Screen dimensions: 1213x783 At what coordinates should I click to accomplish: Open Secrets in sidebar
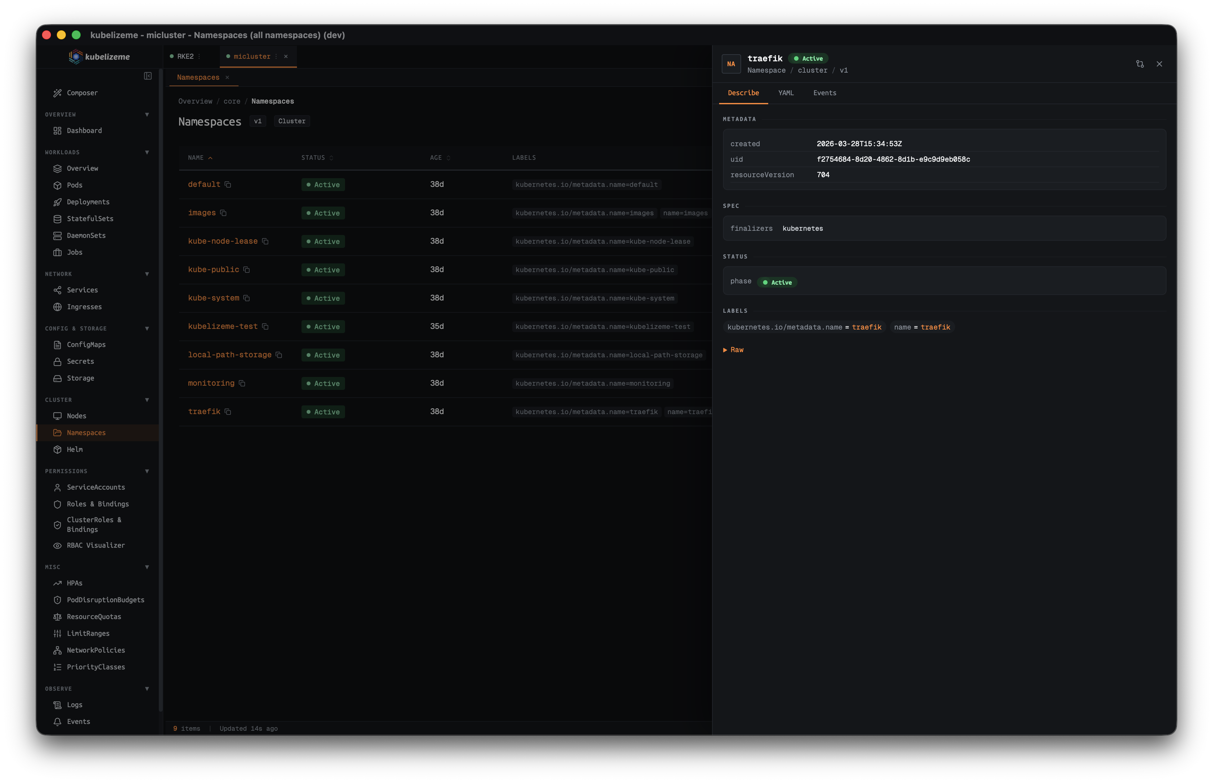[x=80, y=361]
